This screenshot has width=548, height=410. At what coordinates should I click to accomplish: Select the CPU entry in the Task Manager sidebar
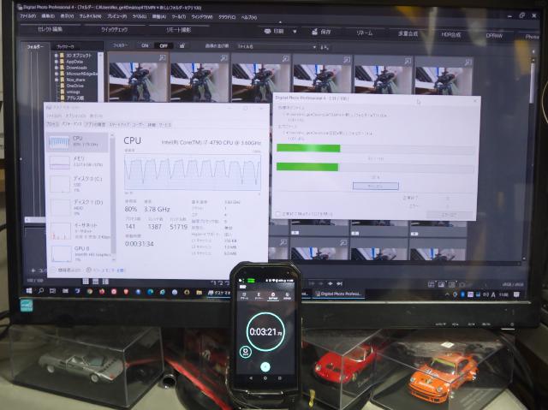(77, 142)
